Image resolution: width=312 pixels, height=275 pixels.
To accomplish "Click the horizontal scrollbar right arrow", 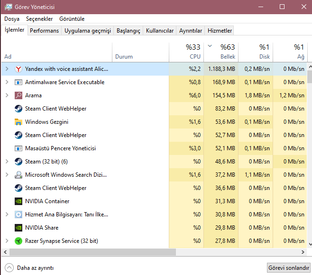I will pyautogui.click(x=303, y=252).
